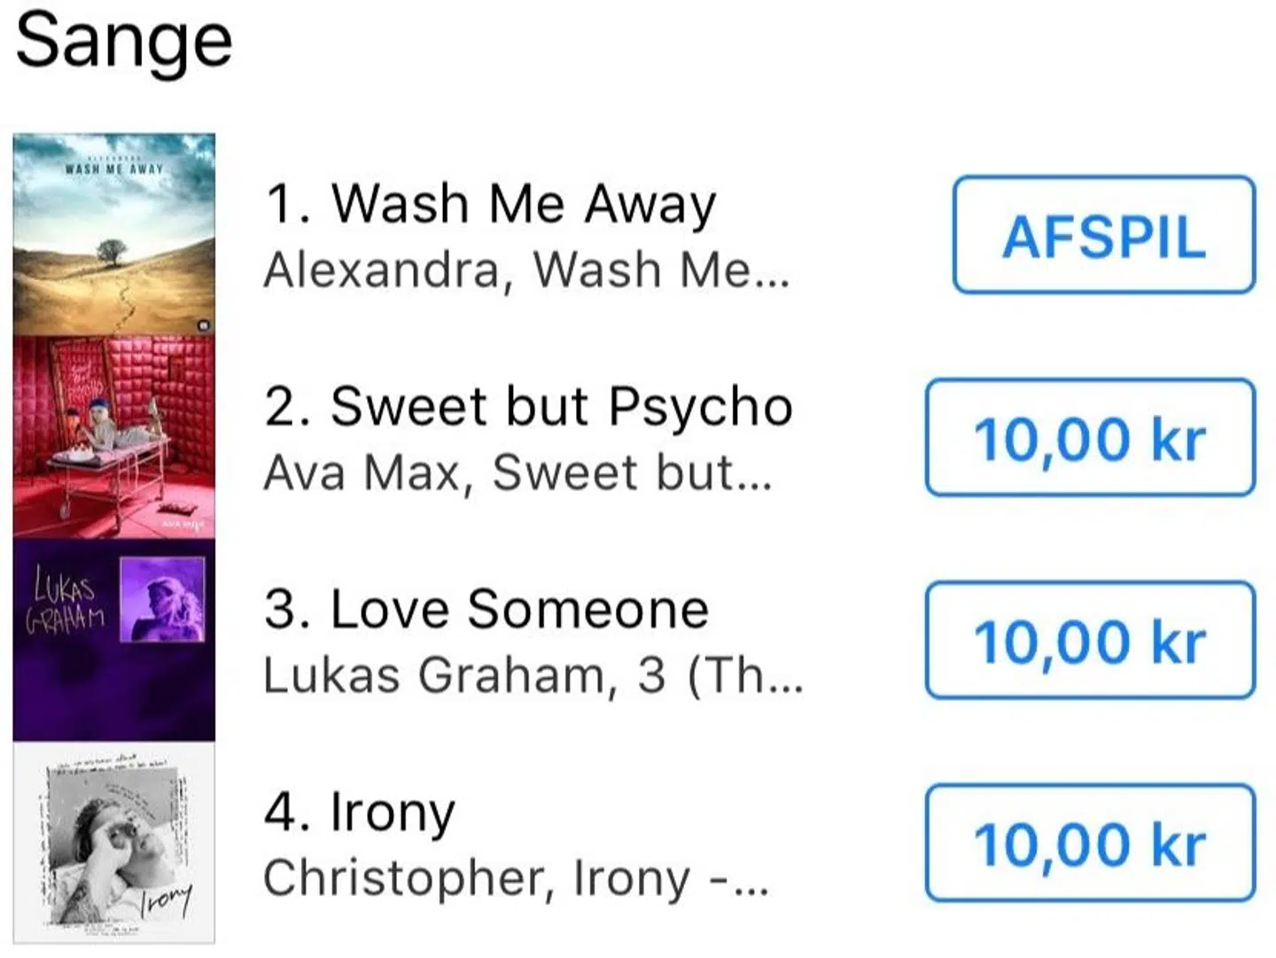The height and width of the screenshot is (958, 1276).
Task: Open the 'Ava Max, Sweet but...' subtitle
Action: pyautogui.click(x=518, y=472)
